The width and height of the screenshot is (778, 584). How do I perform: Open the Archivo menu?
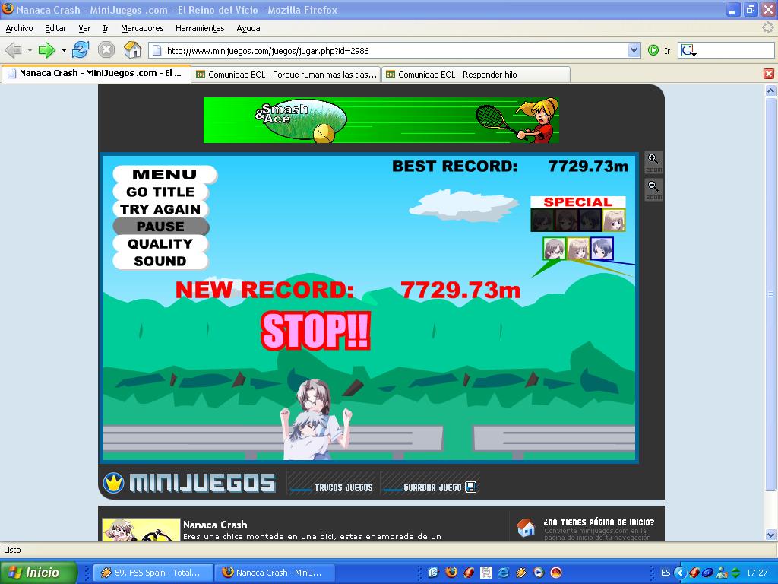[x=19, y=28]
